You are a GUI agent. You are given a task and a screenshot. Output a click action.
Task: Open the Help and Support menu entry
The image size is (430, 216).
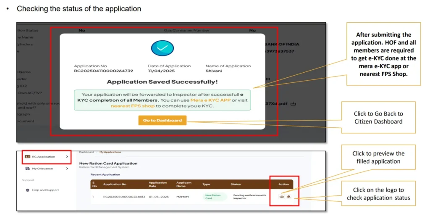click(x=45, y=190)
